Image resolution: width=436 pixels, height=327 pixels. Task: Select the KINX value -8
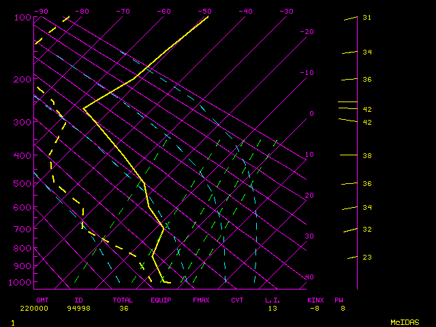click(314, 308)
